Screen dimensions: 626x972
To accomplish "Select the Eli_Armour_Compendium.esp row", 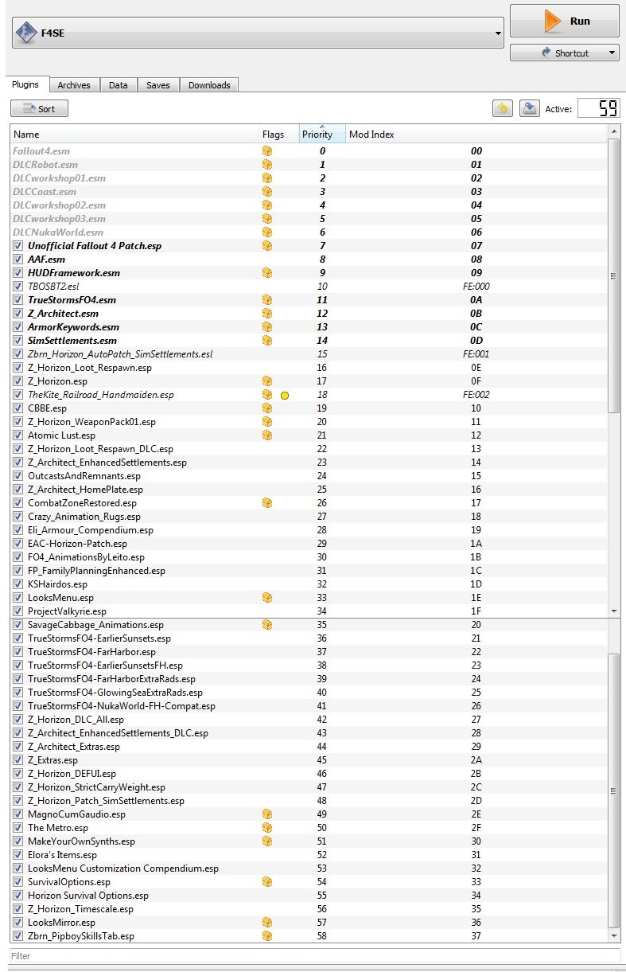I will point(309,530).
